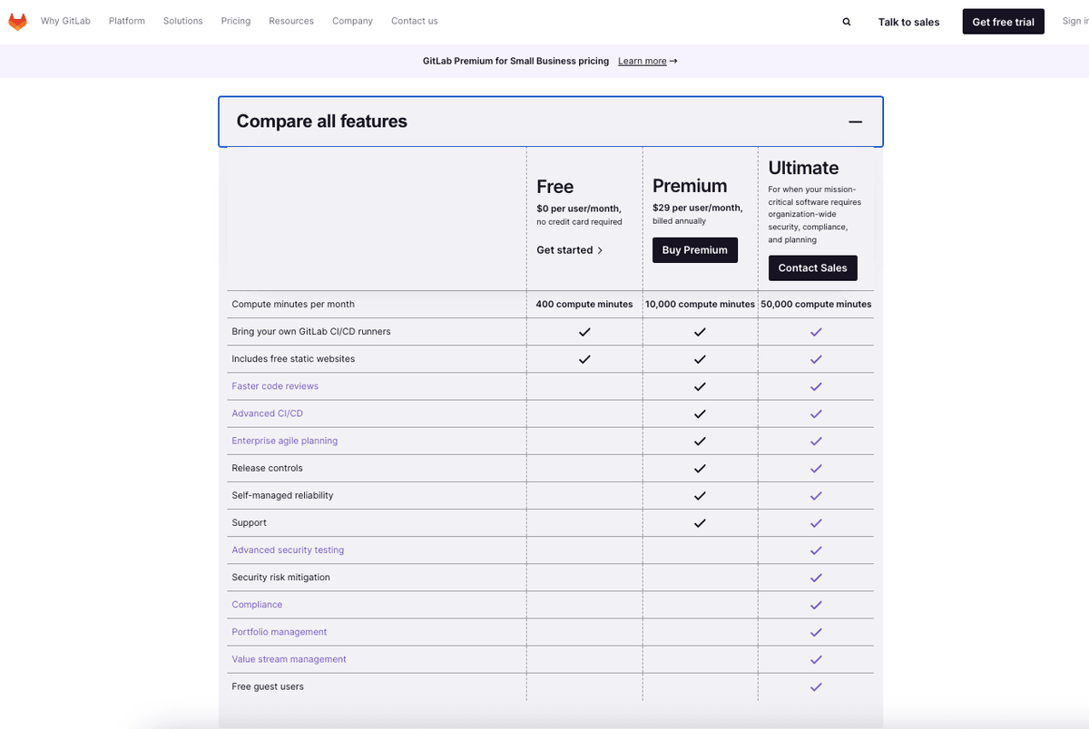Click the 'Compute minutes per month' row label

[x=293, y=305]
